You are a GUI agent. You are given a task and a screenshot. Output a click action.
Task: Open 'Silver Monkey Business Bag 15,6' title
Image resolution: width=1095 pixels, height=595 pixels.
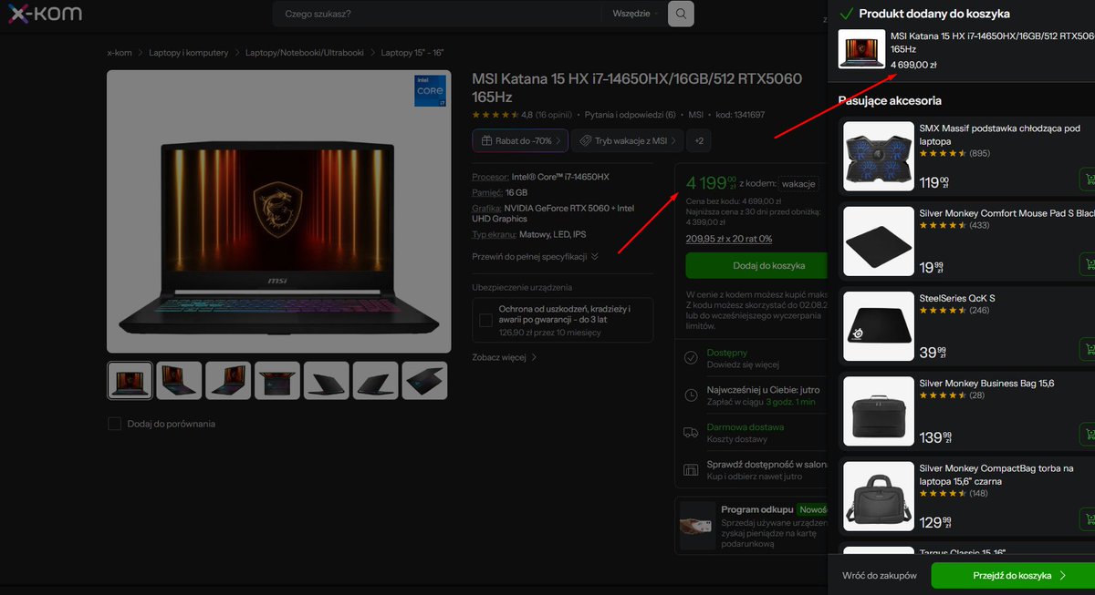986,384
